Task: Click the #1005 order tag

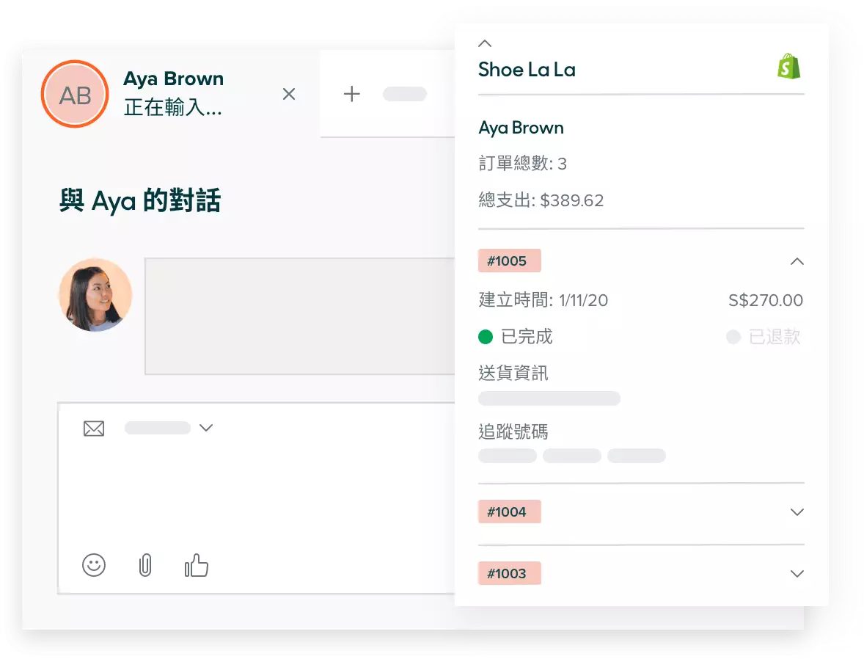Action: click(x=509, y=261)
